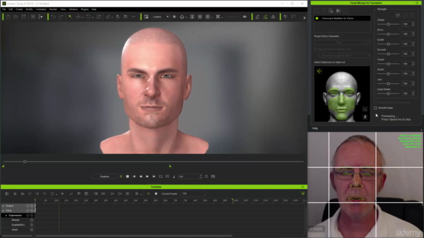Click the Current Frame field in Timeline
The height and width of the screenshot is (238, 424).
(193, 194)
